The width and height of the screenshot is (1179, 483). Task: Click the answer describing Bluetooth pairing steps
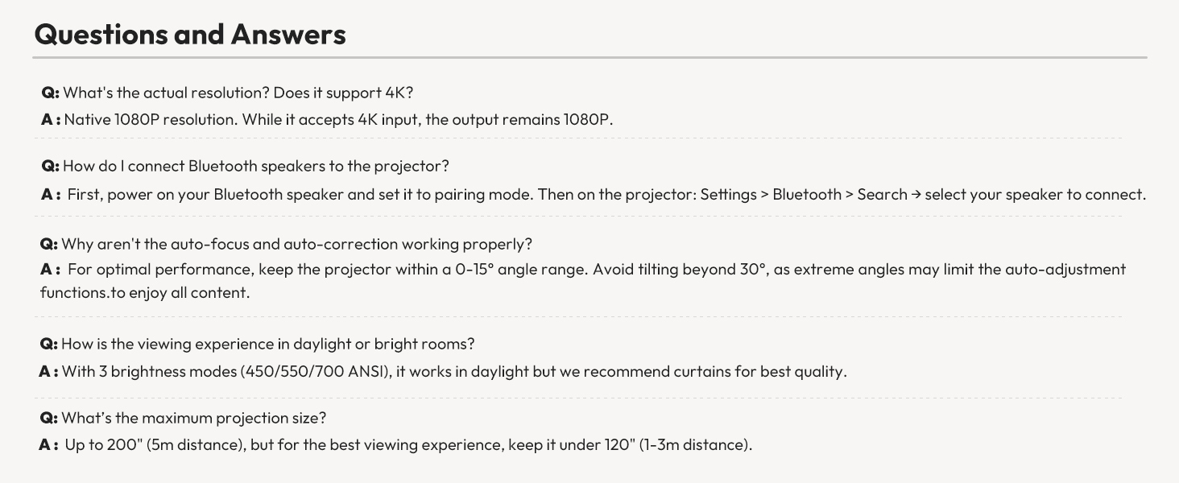[x=606, y=194]
